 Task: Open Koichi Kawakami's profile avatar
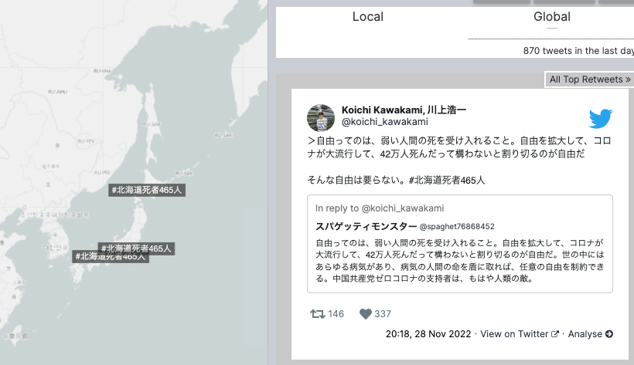point(321,118)
